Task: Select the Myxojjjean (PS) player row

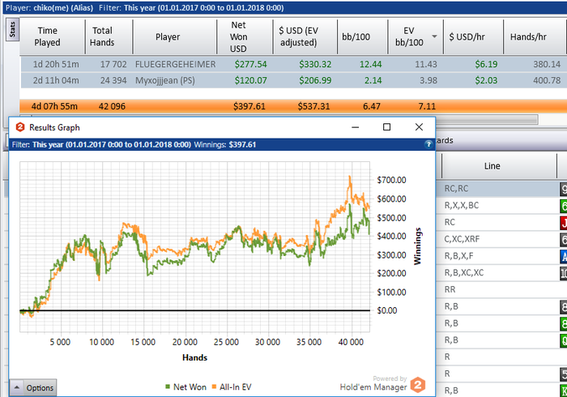Action: (293, 80)
